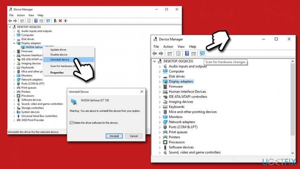Image resolution: width=300 pixels, height=169 pixels.
Task: Click the Processors icon in right window tree
Action: (x=165, y=142)
